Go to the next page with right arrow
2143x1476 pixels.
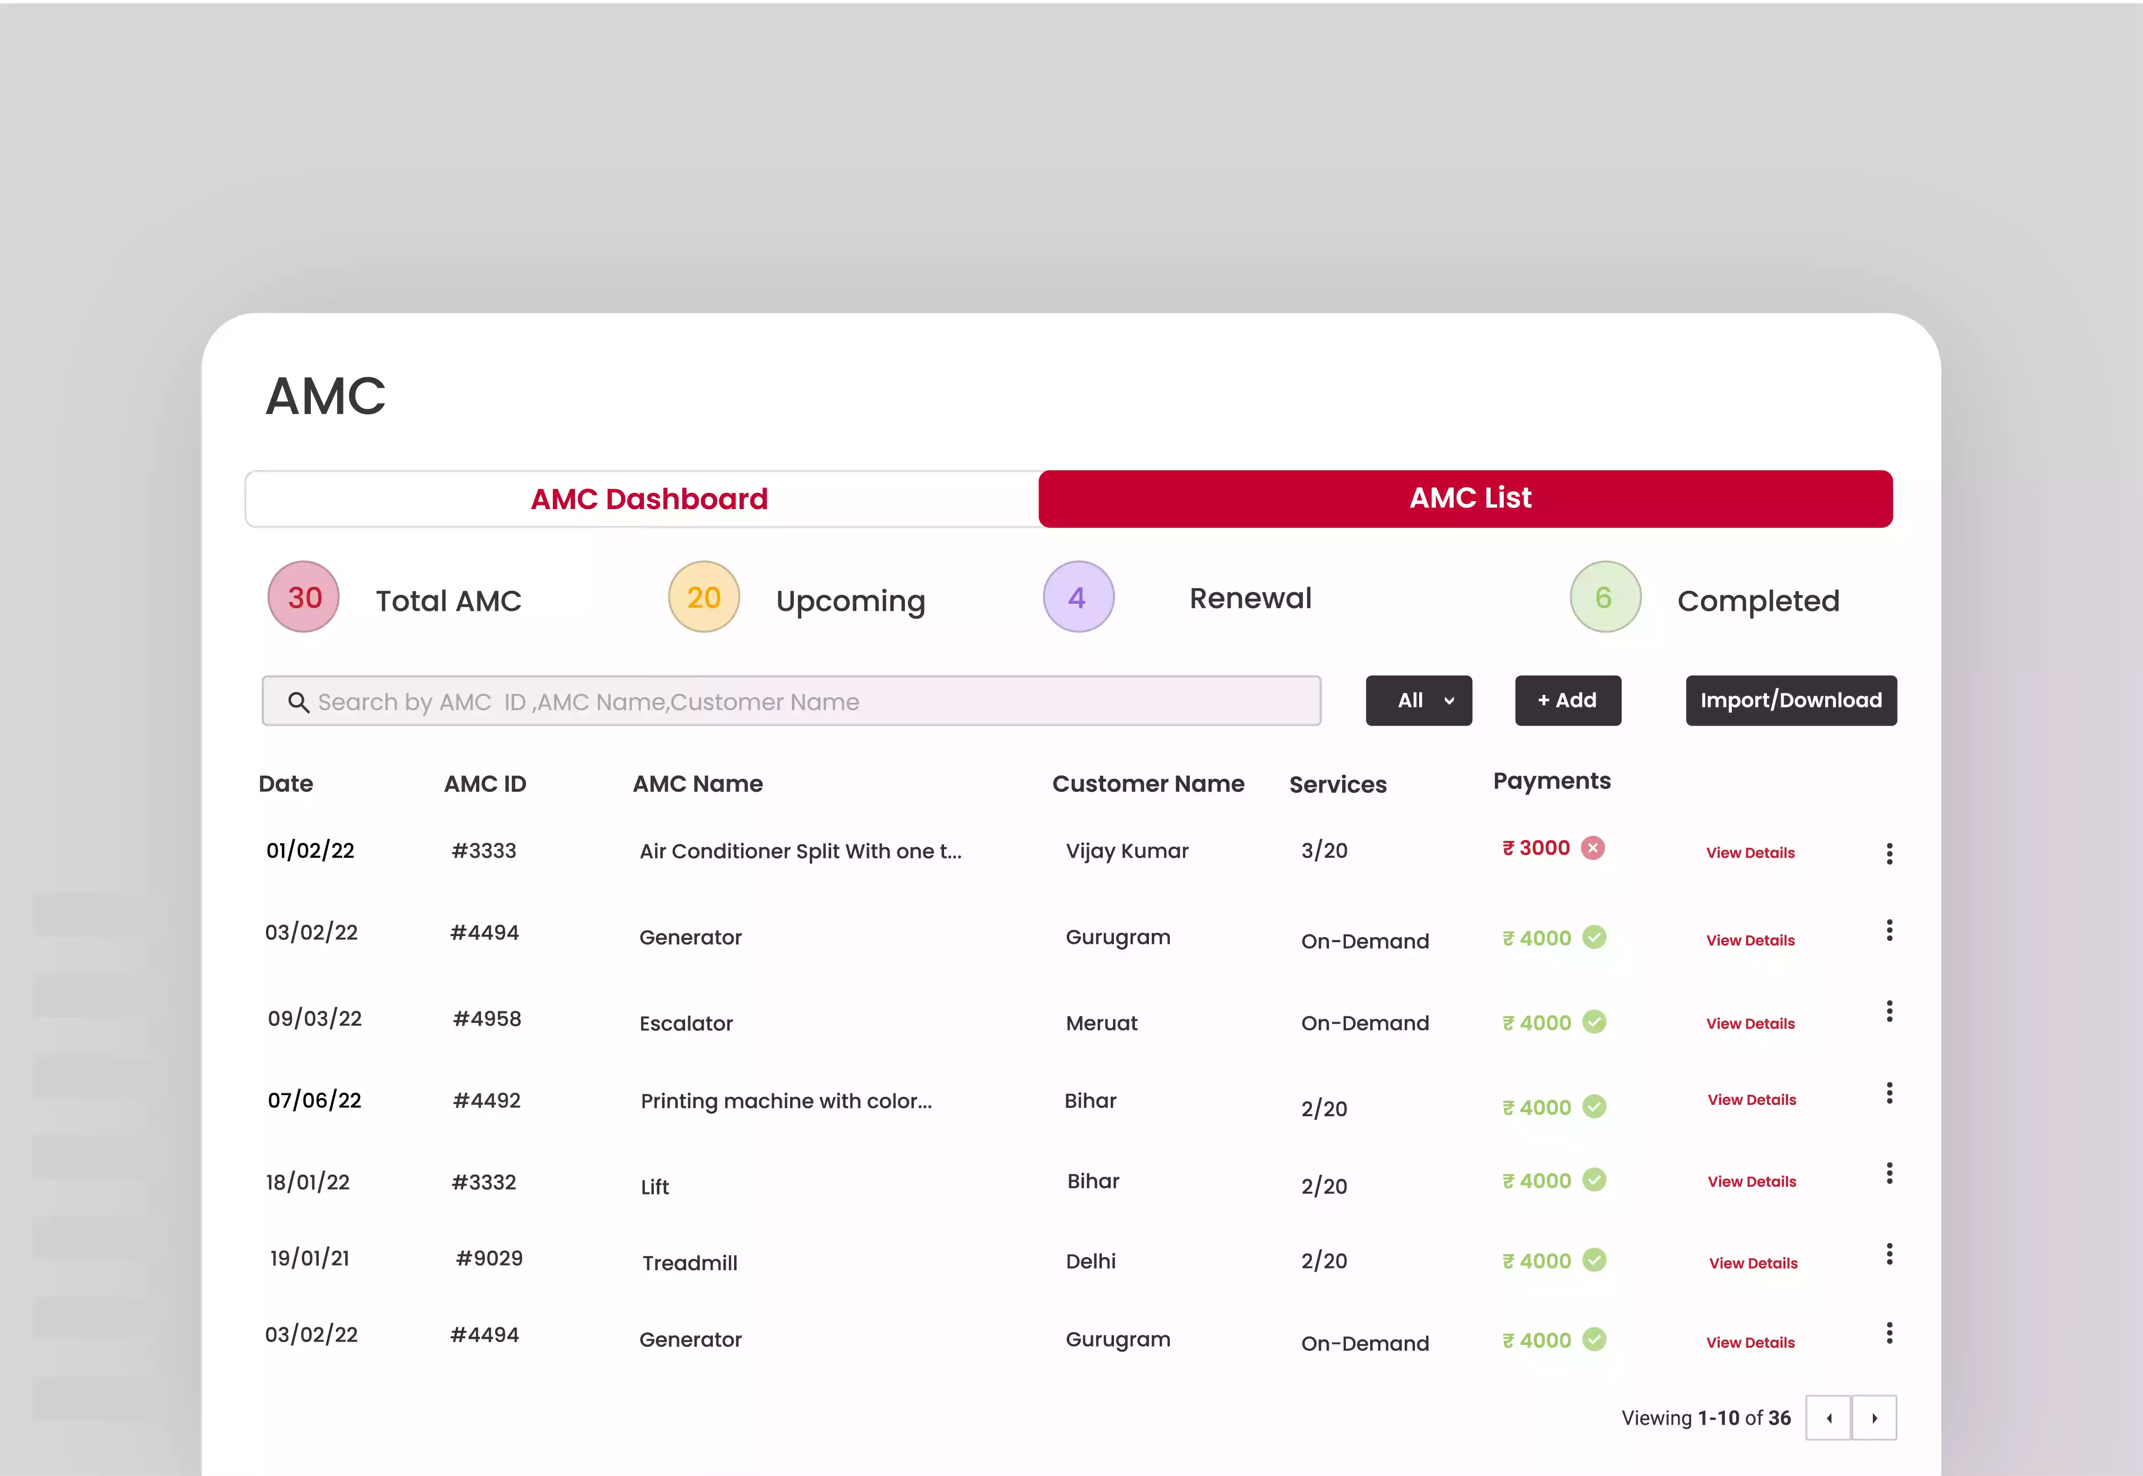click(1875, 1418)
